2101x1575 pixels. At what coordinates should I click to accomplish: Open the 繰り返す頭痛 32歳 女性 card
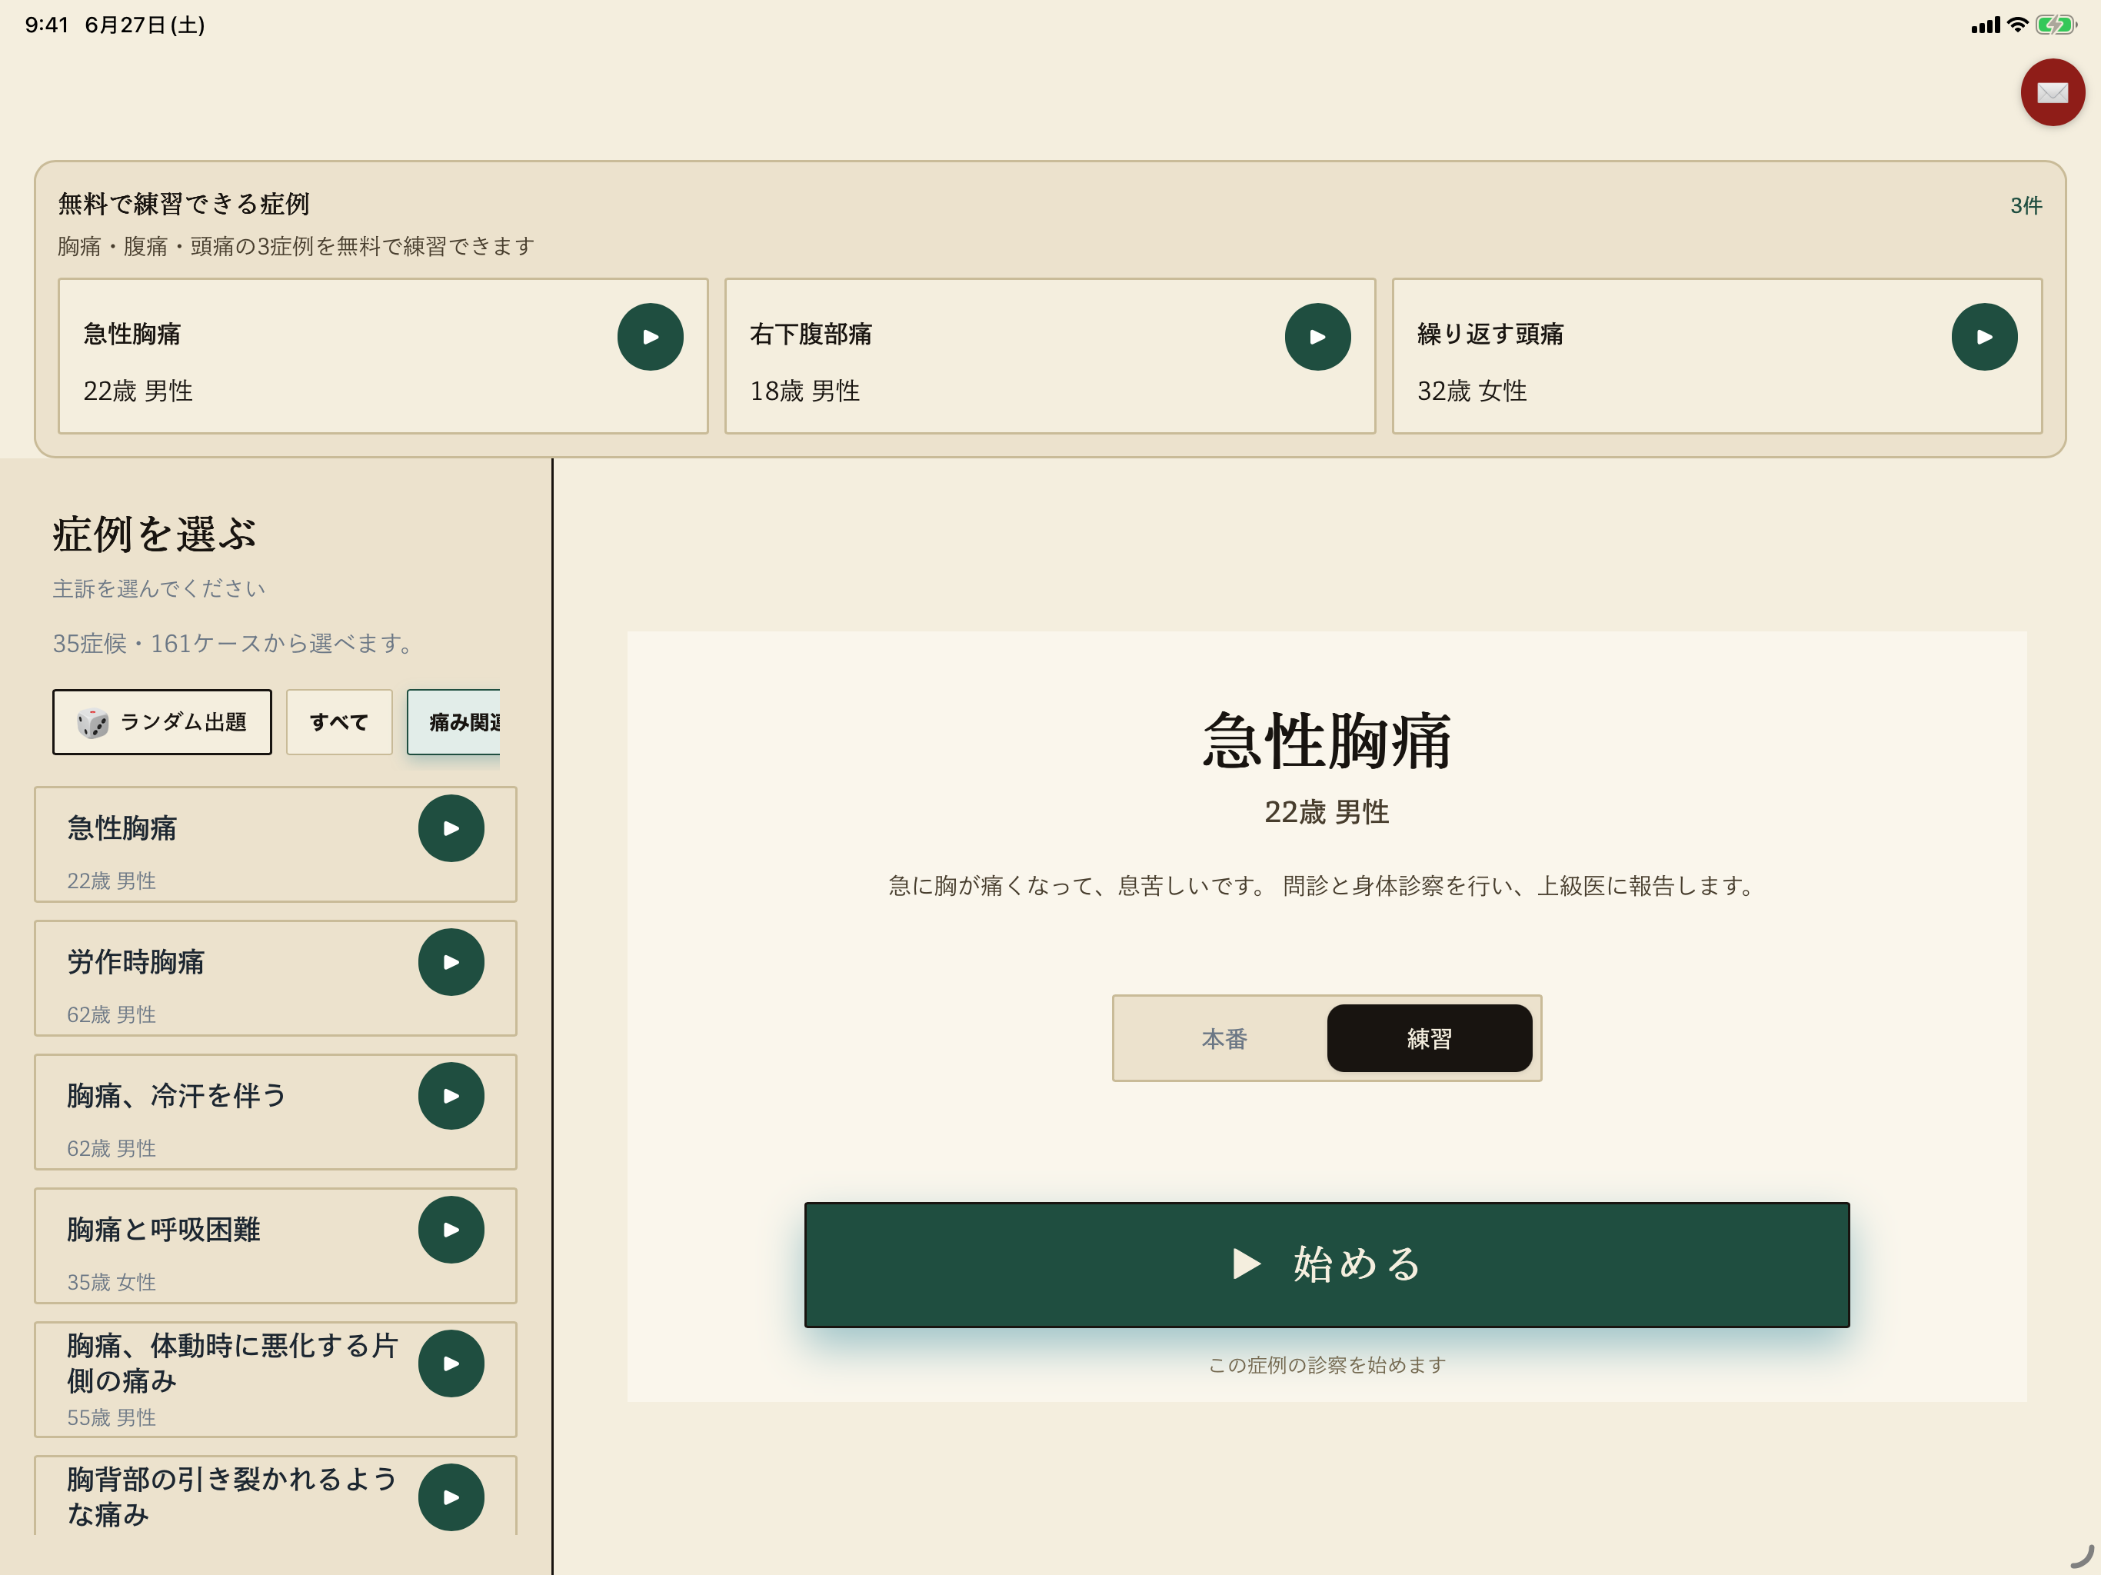click(x=1716, y=356)
